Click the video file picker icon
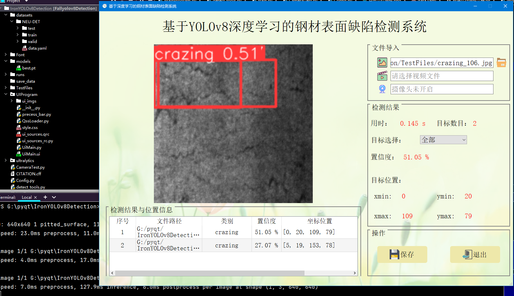Screen dimensions: 514x296 coord(382,76)
